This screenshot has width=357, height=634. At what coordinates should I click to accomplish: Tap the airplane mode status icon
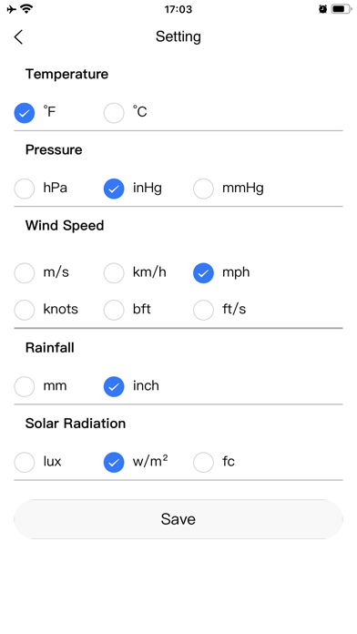12,9
